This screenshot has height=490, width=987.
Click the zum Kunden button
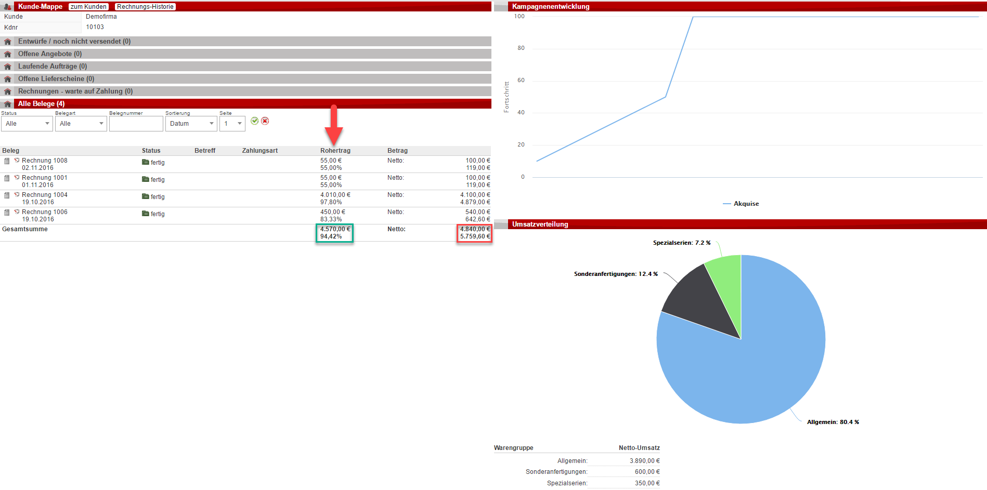[89, 7]
